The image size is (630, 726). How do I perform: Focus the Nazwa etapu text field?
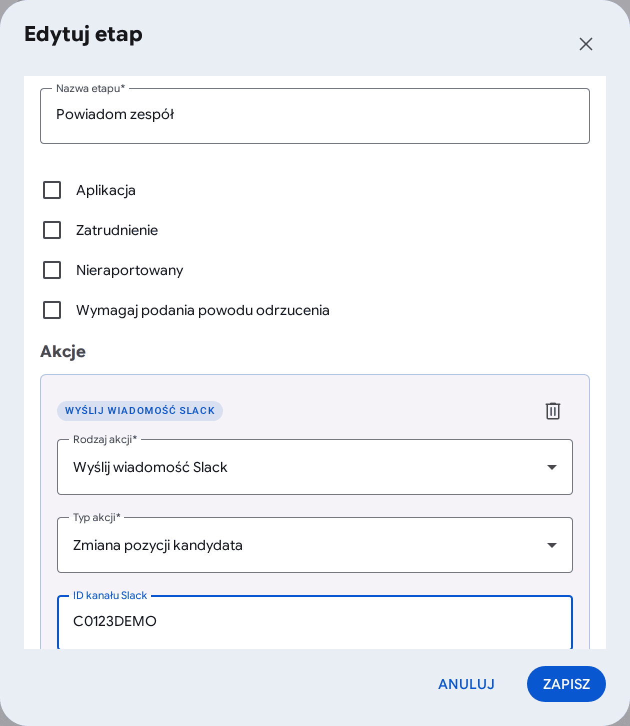[315, 116]
